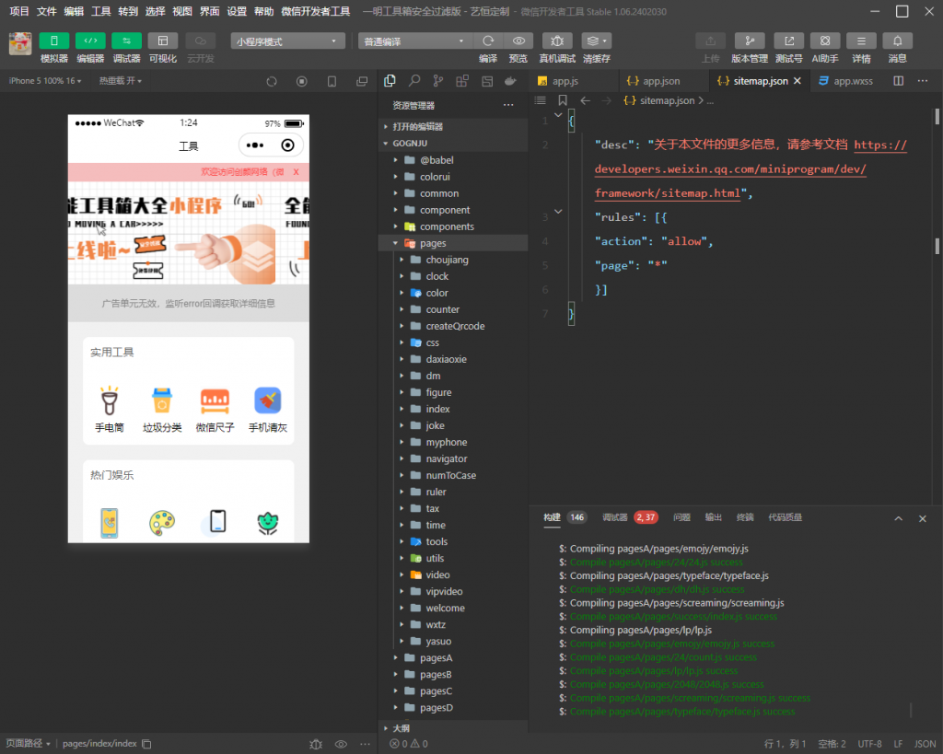Toggle the editor panel button
The image size is (943, 754).
pyautogui.click(x=90, y=41)
